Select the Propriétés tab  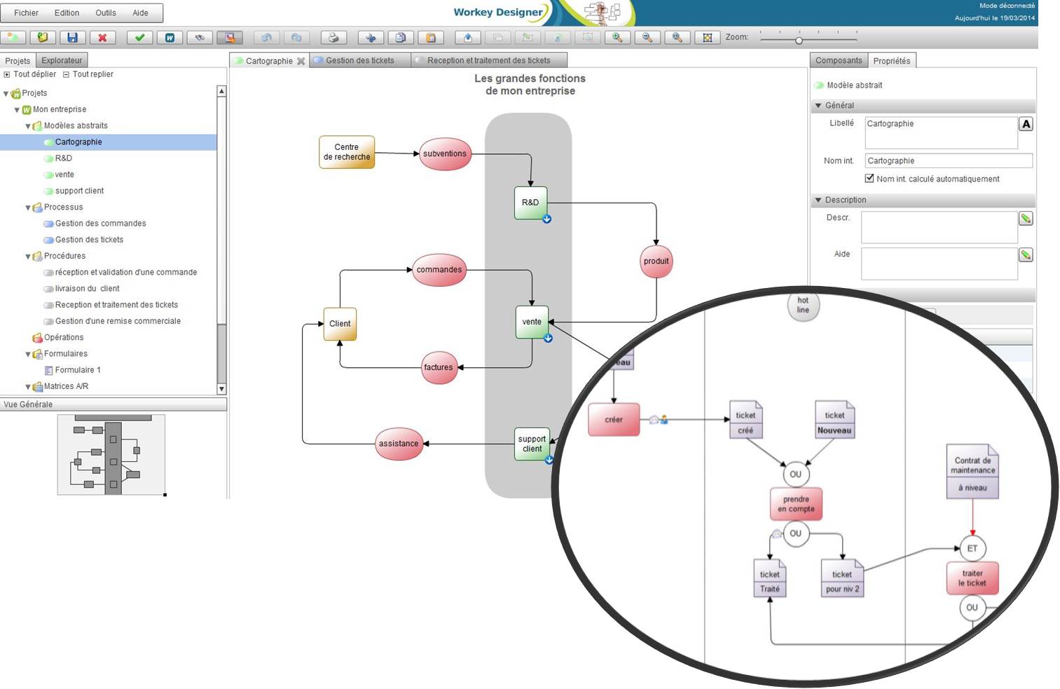point(892,61)
